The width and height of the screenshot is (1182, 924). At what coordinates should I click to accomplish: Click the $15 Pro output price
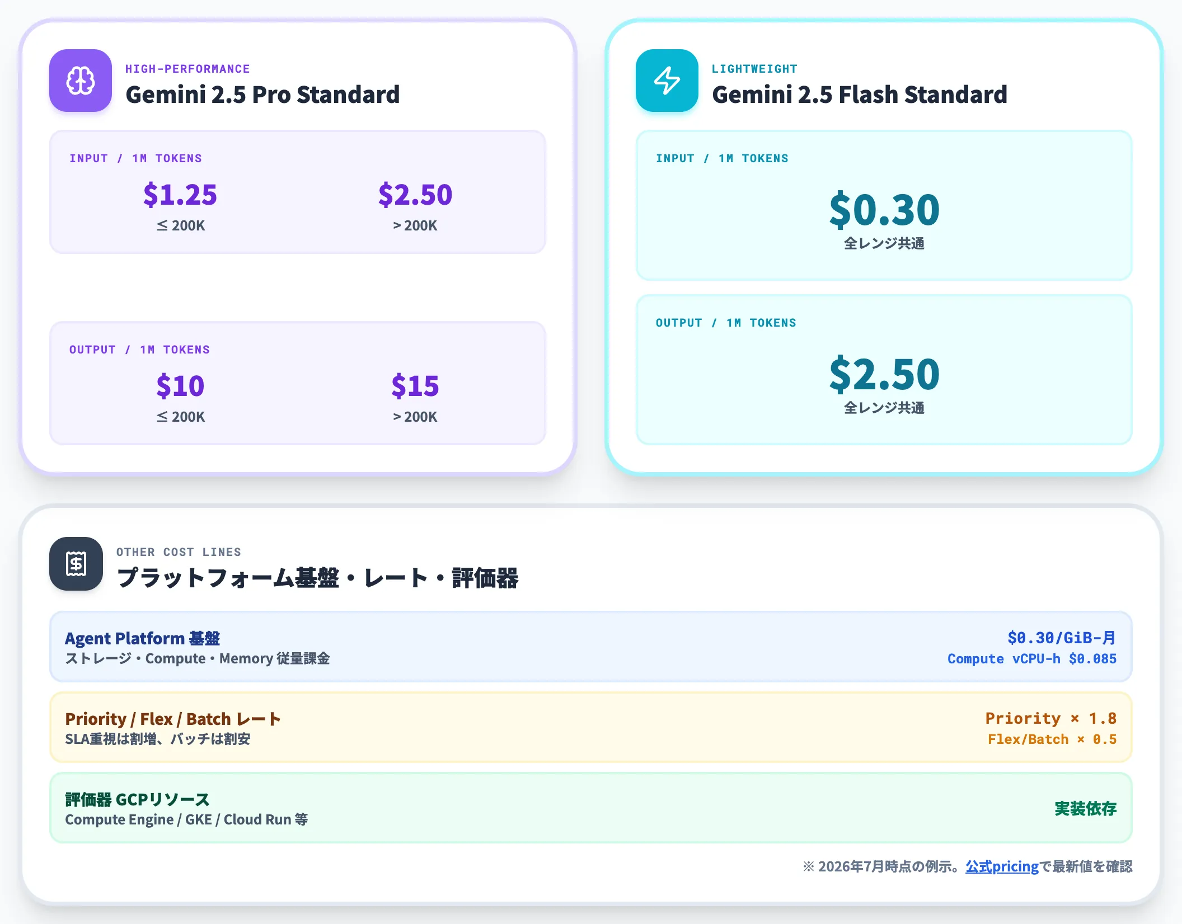click(x=415, y=386)
